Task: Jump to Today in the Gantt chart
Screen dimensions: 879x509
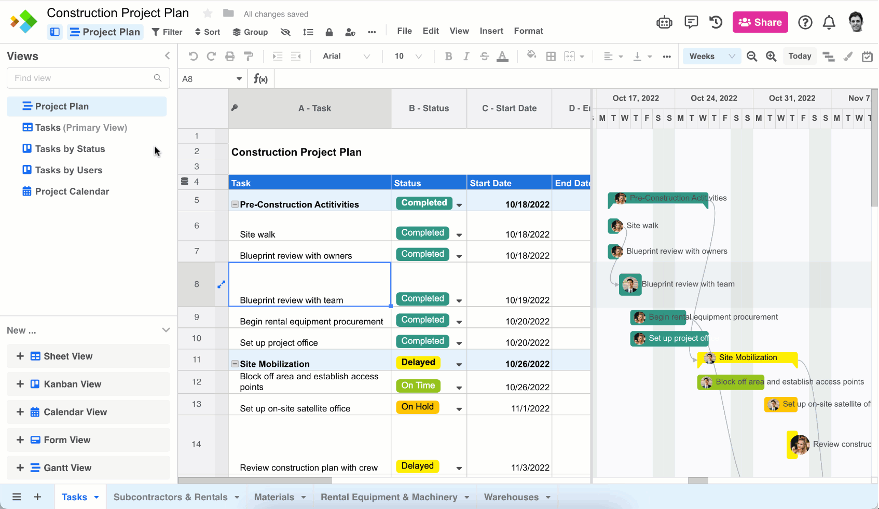Action: [799, 56]
